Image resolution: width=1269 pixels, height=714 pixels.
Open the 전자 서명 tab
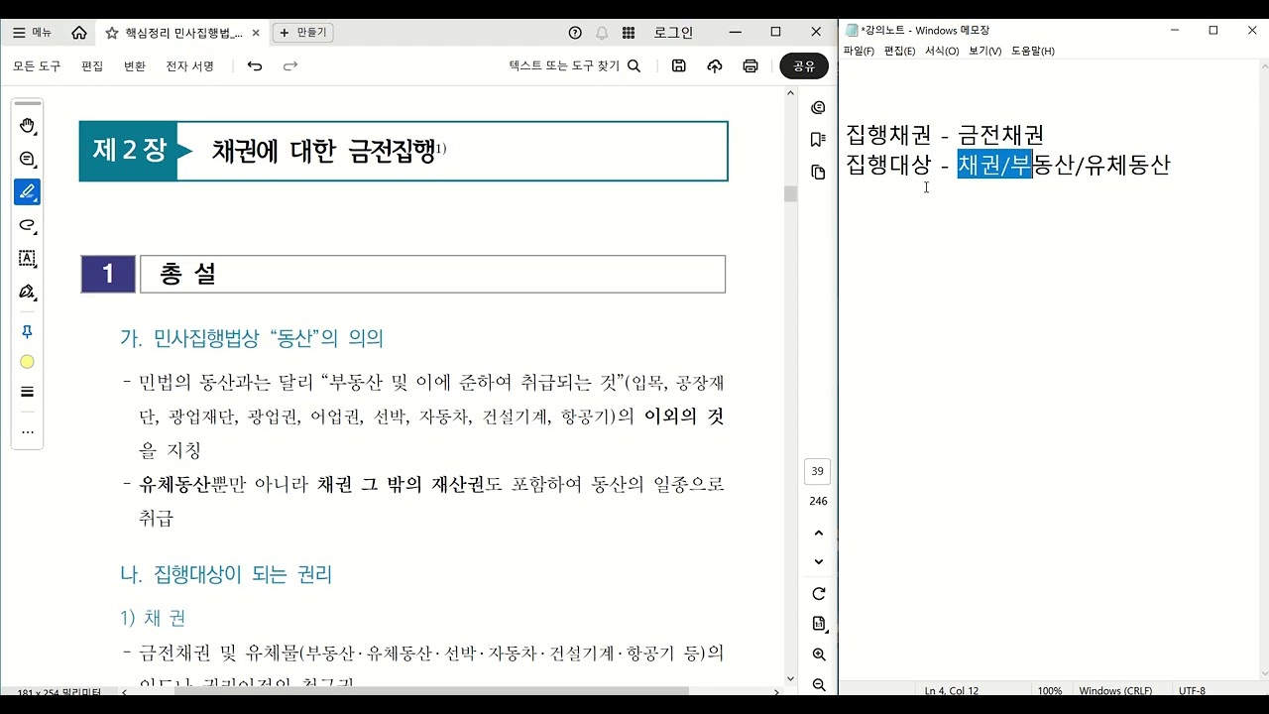(x=190, y=66)
